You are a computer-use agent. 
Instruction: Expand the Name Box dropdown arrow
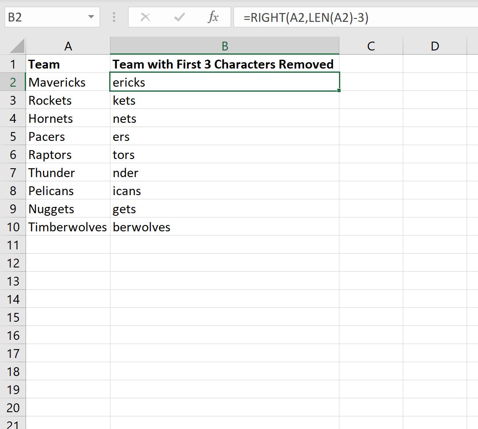coord(91,17)
